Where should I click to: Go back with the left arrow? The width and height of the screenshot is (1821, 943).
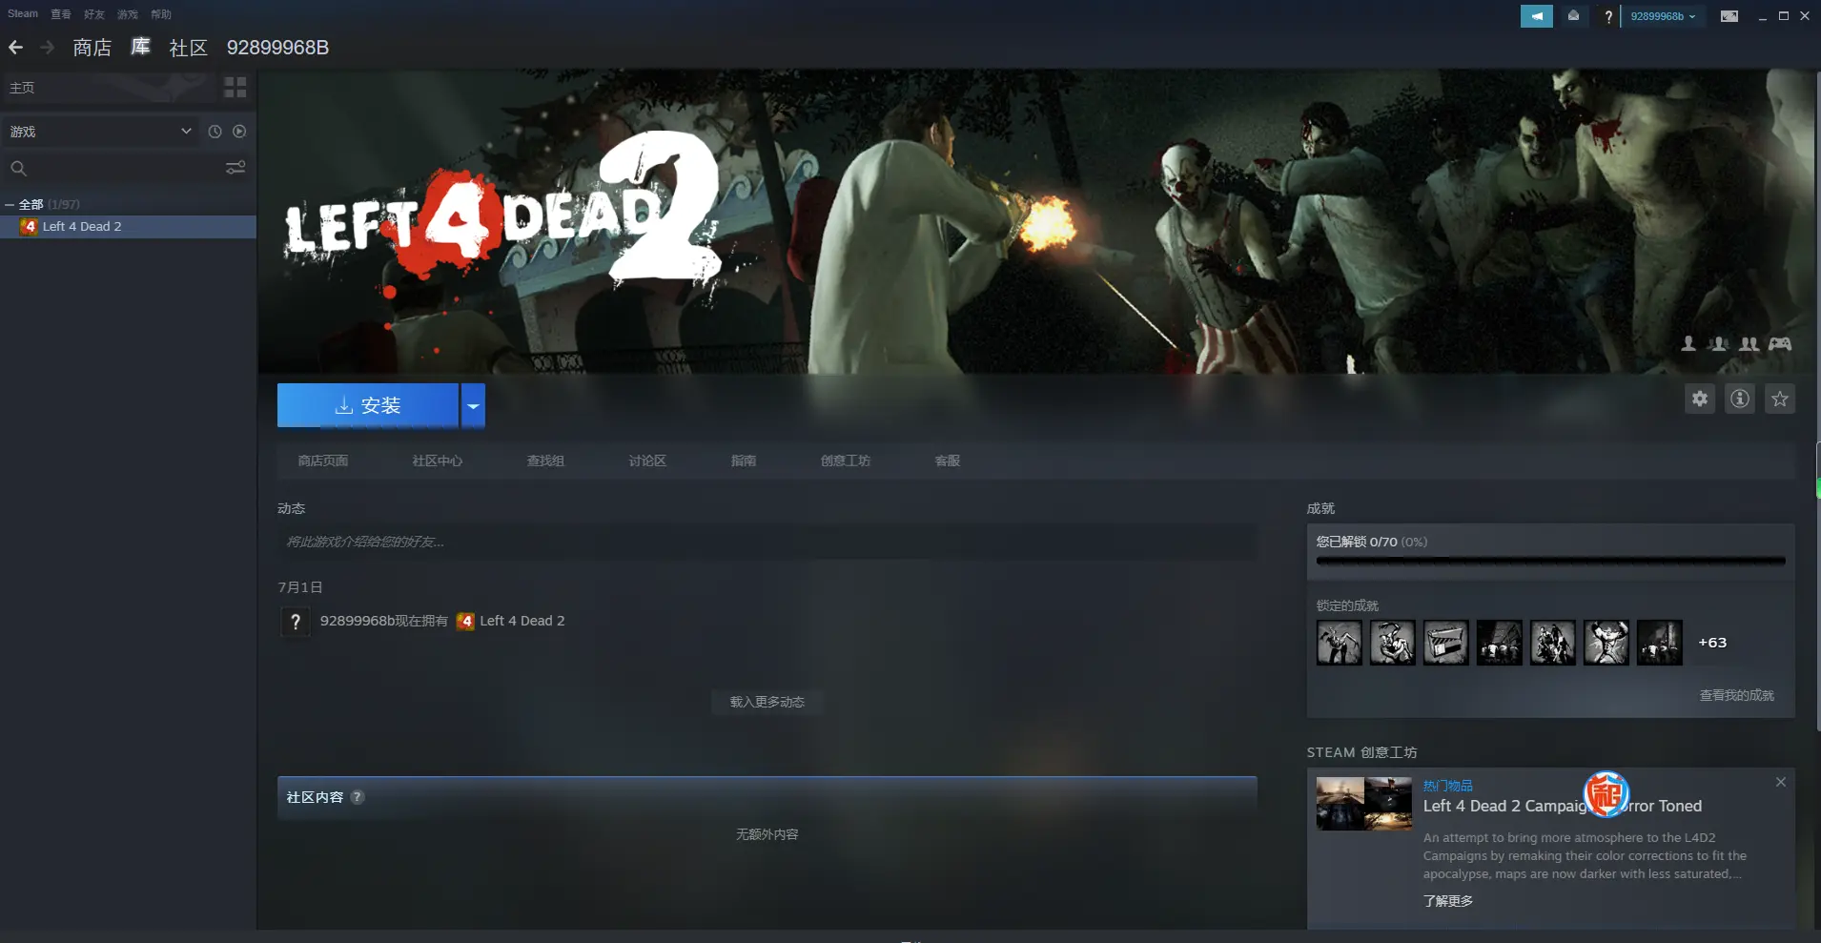[16, 47]
